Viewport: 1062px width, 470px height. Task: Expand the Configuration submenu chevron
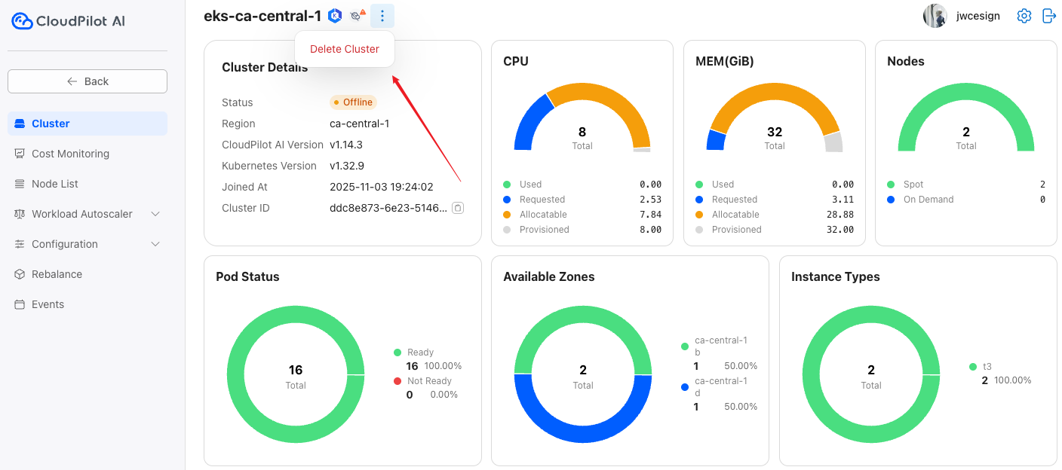pos(155,244)
